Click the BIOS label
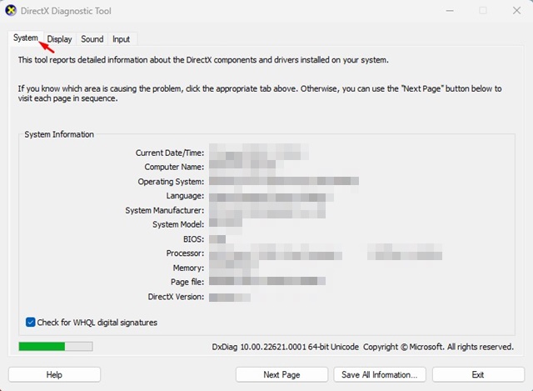The width and height of the screenshot is (533, 391). [194, 239]
